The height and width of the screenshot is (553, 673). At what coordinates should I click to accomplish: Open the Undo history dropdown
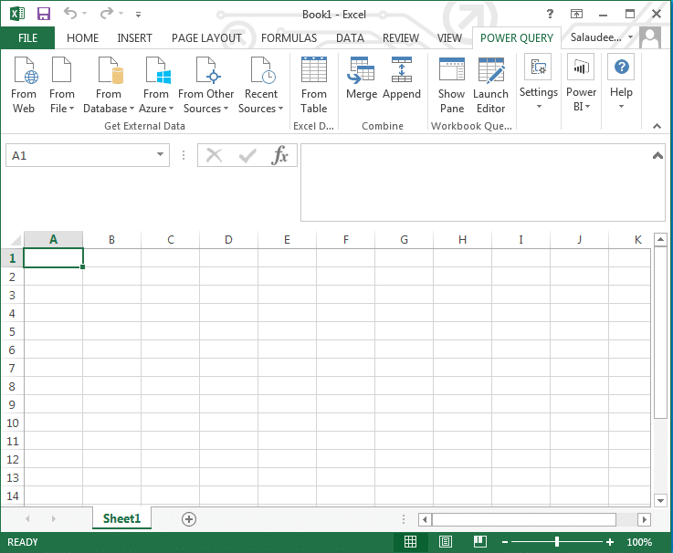85,14
